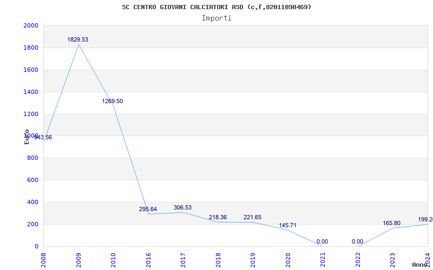
Task: Click the 943.56 data value
Action: pyautogui.click(x=43, y=137)
